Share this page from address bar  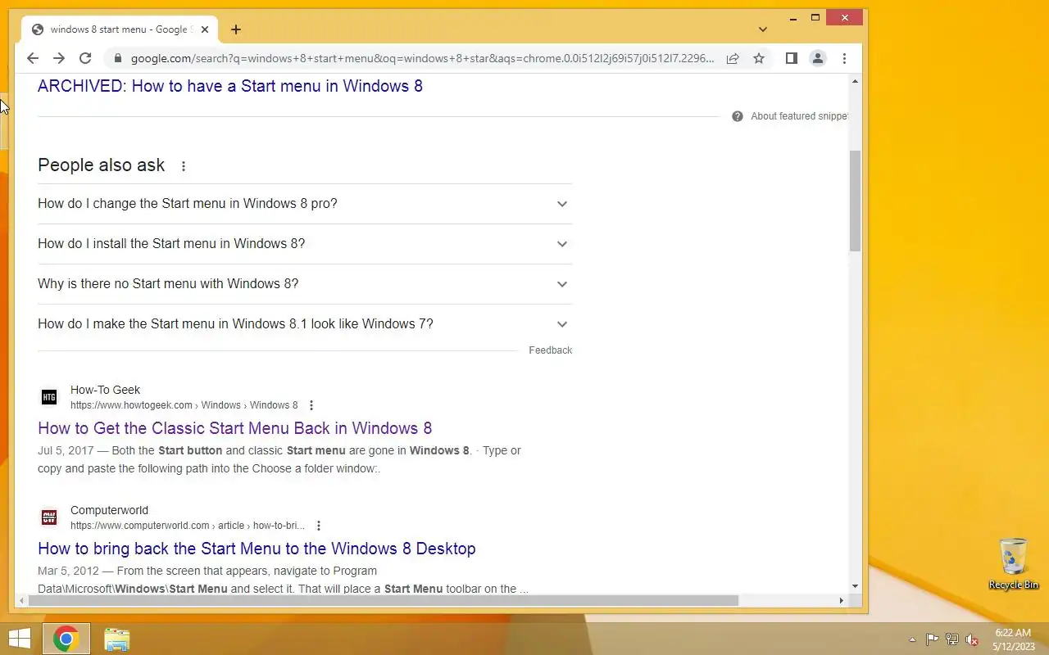tap(733, 58)
